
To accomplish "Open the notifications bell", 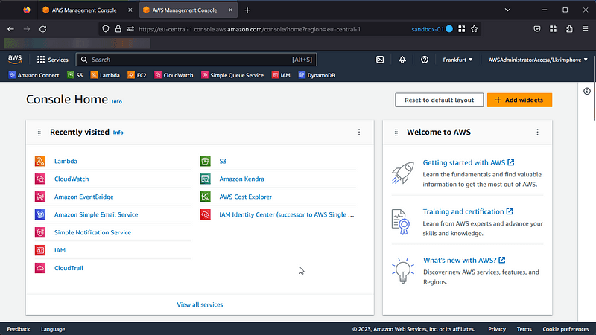I will [402, 60].
